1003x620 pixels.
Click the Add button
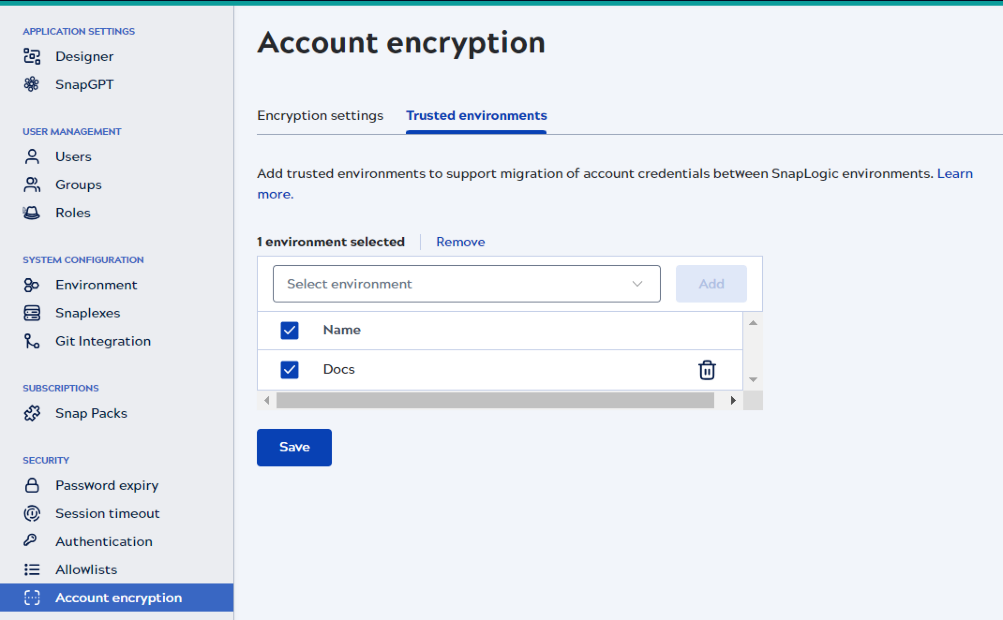tap(711, 283)
